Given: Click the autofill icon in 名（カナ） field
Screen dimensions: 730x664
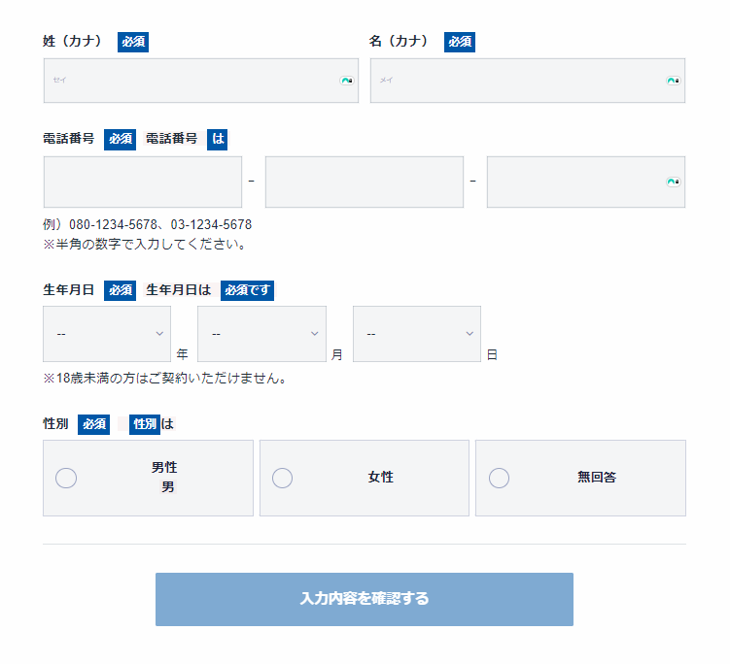Looking at the screenshot, I should tap(673, 81).
